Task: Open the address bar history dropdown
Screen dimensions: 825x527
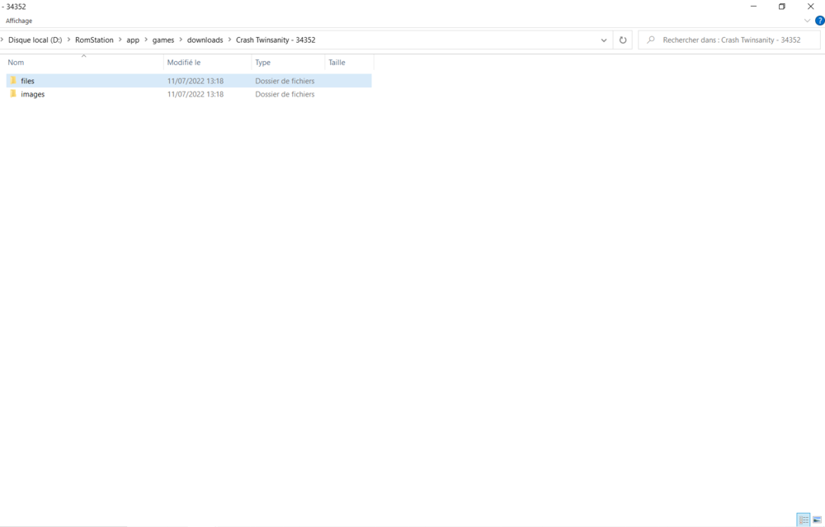Action: click(604, 40)
